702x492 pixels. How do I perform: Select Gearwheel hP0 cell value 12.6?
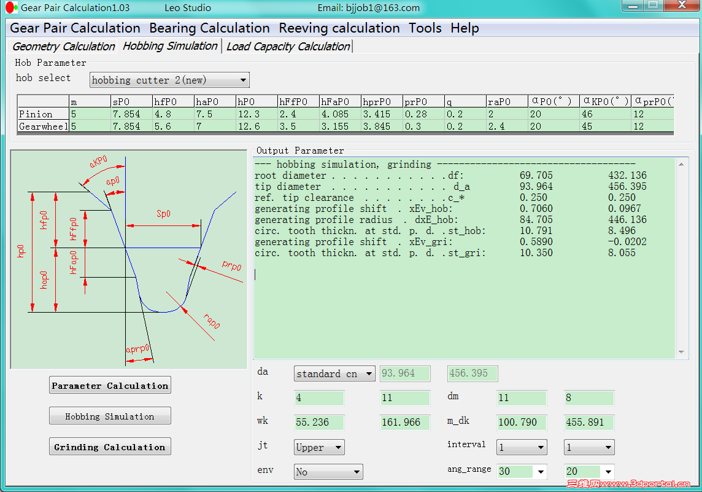point(256,127)
